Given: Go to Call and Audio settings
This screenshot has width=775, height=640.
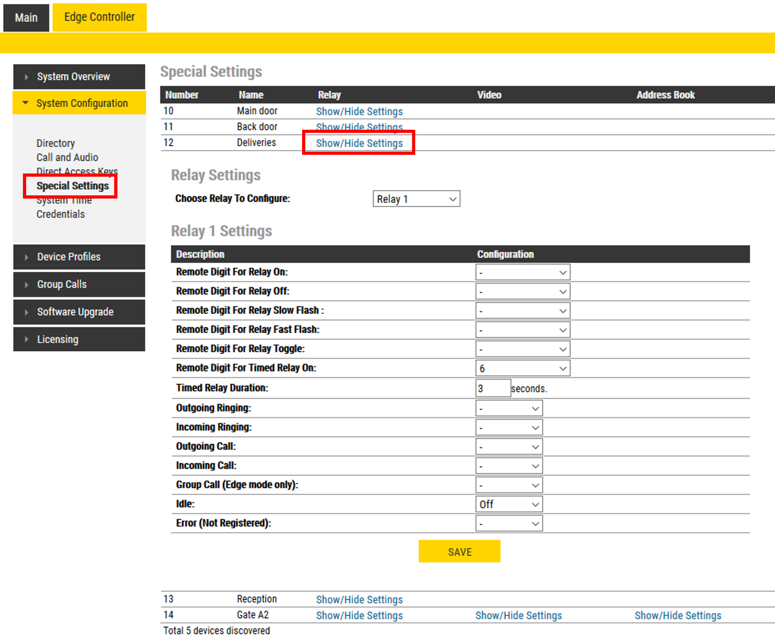Looking at the screenshot, I should point(67,157).
